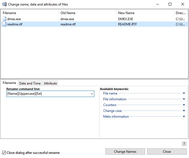Click the readme.rtf file icon
This screenshot has height=158, width=189.
[5, 24]
